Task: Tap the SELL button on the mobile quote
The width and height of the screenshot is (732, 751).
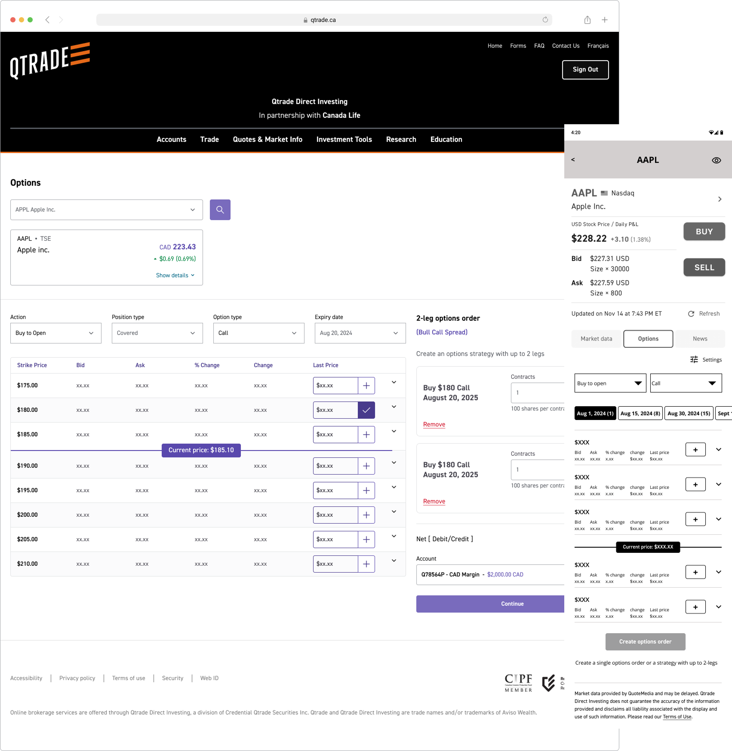Action: pyautogui.click(x=704, y=267)
